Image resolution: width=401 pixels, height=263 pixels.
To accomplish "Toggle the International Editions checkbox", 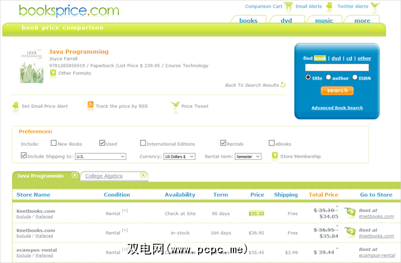I will tap(143, 143).
